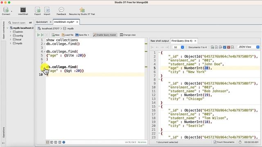Go to previous page of results
Viewport: 262px width, 147px height.
[x=157, y=47]
